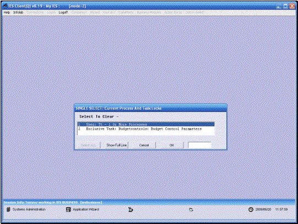The image size is (298, 224).
Task: Click the Application Wizard label
Action: coord(86,209)
